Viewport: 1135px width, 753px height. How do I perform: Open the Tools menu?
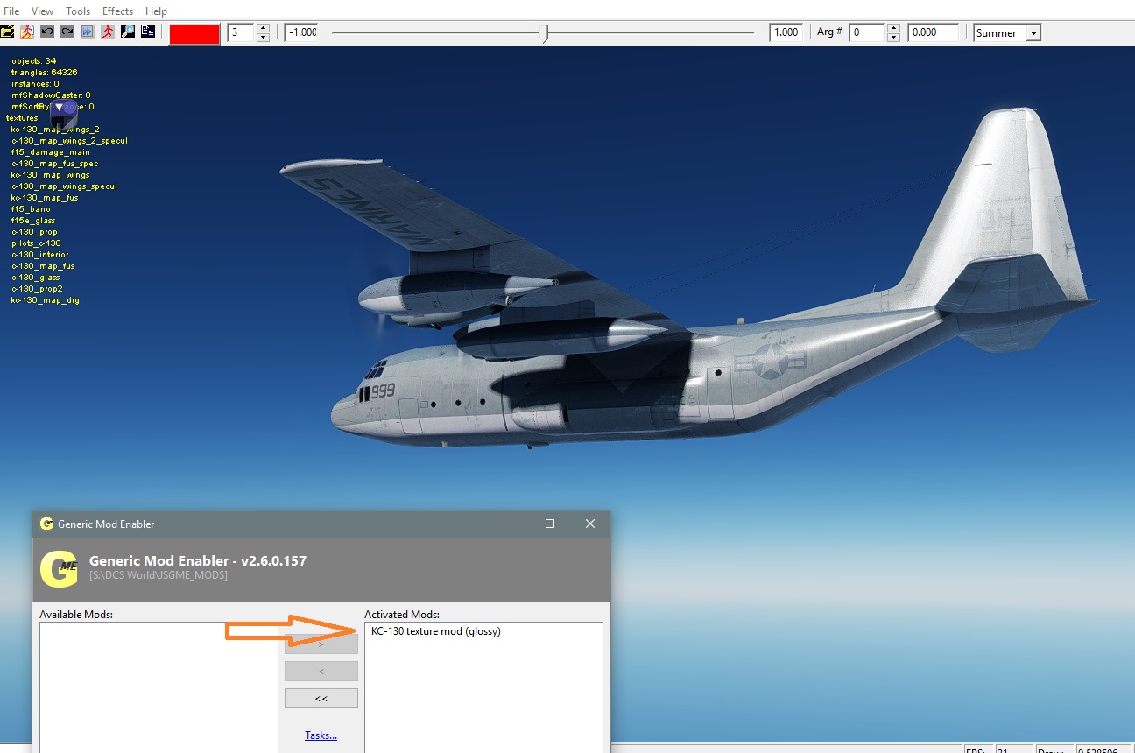[x=78, y=11]
